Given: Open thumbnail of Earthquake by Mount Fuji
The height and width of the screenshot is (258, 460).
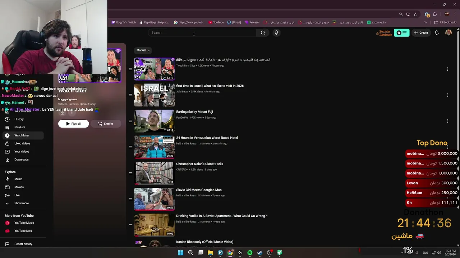Looking at the screenshot, I should point(154,121).
